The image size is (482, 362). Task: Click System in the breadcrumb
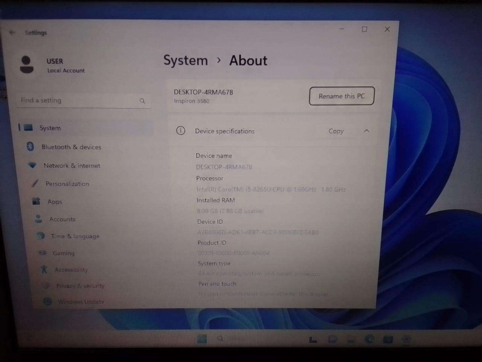(x=185, y=60)
